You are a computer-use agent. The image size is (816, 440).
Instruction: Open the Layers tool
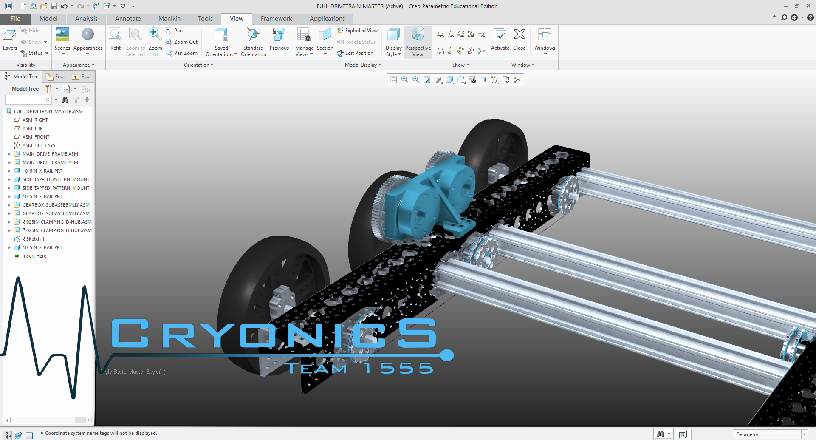tap(10, 40)
